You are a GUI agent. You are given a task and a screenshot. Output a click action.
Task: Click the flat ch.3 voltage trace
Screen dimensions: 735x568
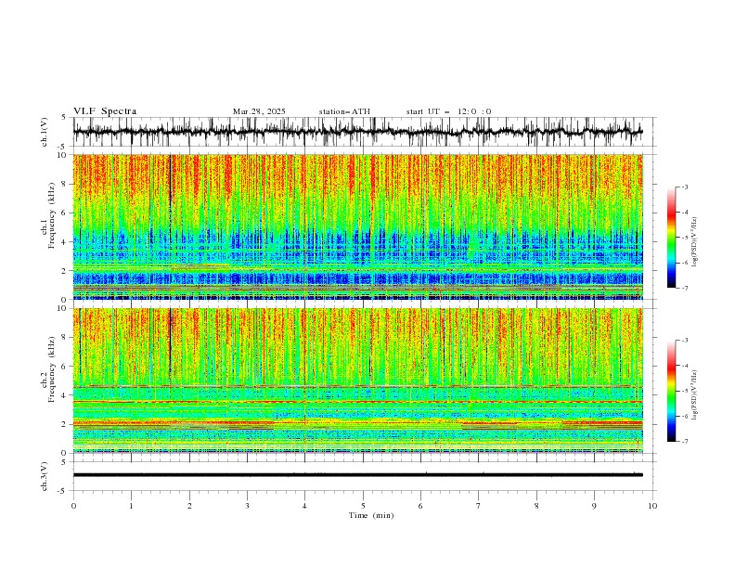tap(357, 475)
